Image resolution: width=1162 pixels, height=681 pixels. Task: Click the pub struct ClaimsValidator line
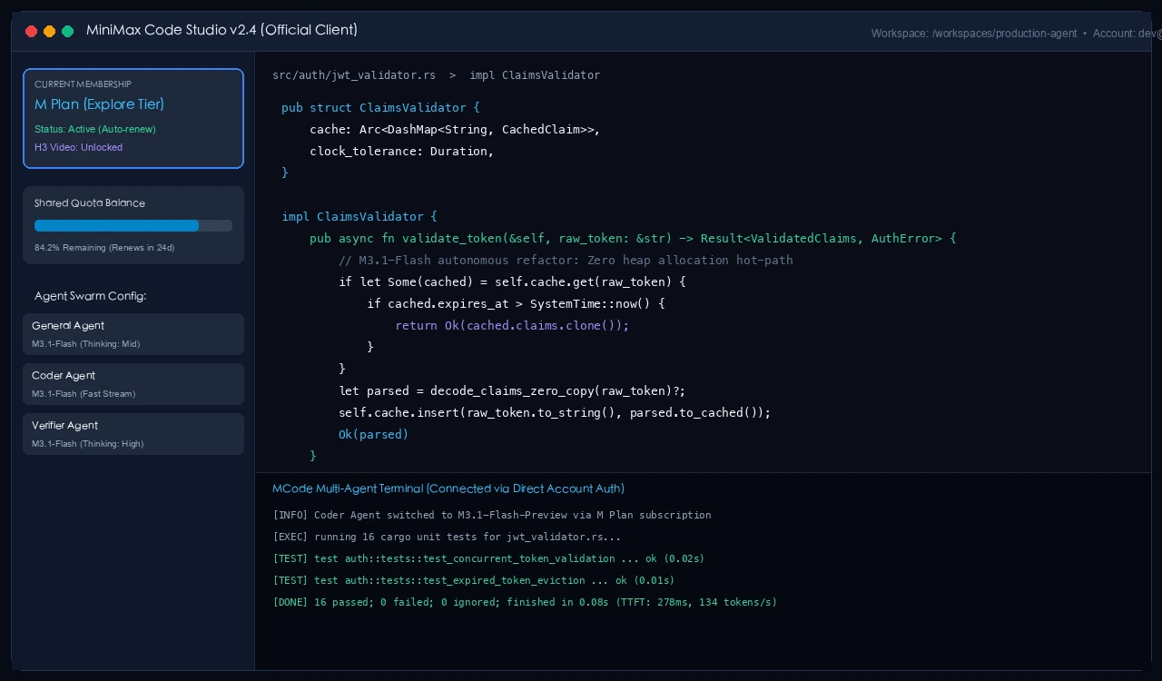click(380, 108)
